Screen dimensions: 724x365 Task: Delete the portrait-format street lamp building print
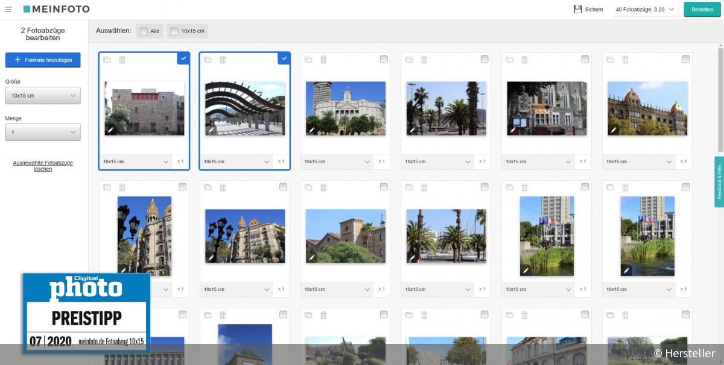122,187
